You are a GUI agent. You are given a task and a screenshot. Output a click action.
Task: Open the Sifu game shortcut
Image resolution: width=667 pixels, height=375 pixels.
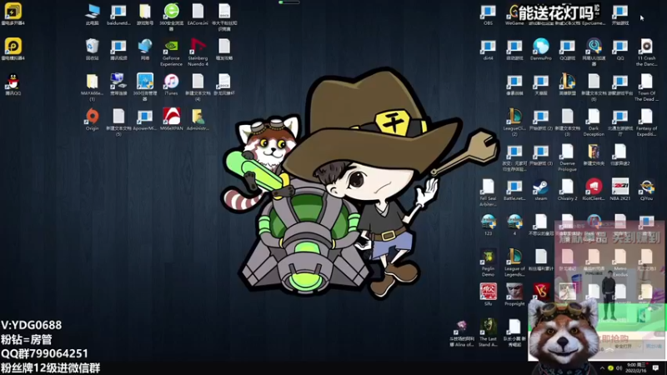click(488, 295)
